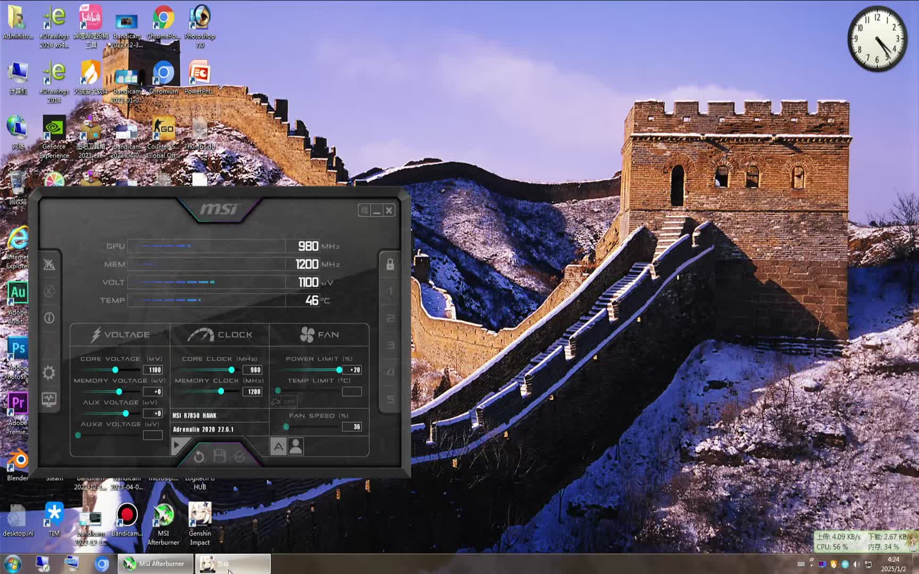The image size is (919, 574).
Task: Click the Core Clock slider handle
Action: [231, 370]
